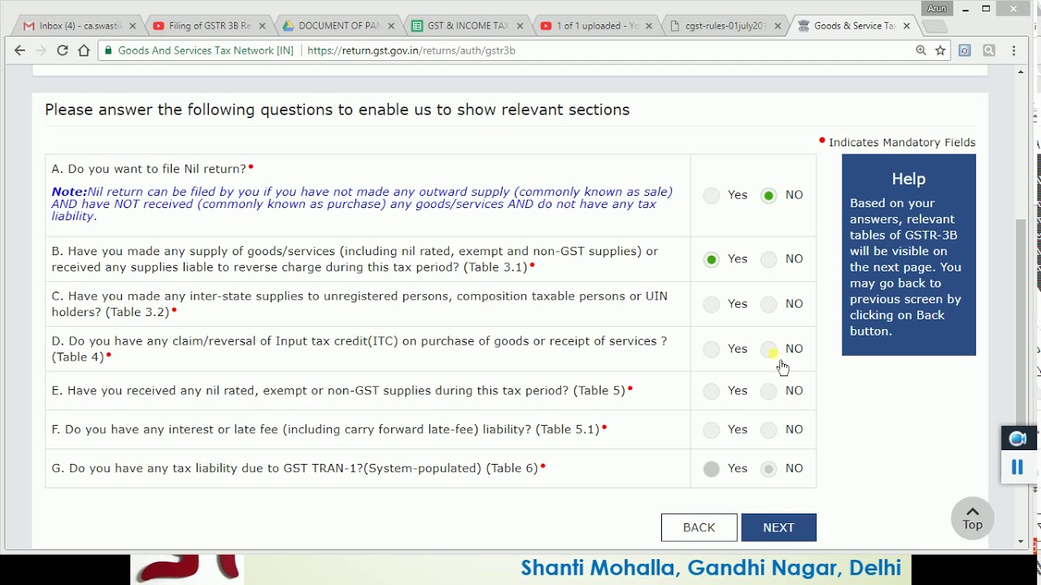This screenshot has width=1041, height=585.
Task: Click the BACK button
Action: click(699, 527)
